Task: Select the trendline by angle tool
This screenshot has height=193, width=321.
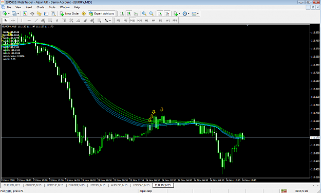Action: (78, 20)
